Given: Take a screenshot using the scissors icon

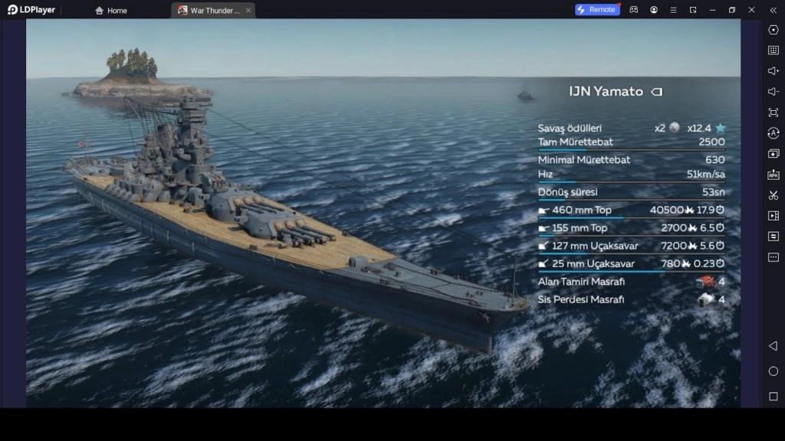Looking at the screenshot, I should point(772,194).
